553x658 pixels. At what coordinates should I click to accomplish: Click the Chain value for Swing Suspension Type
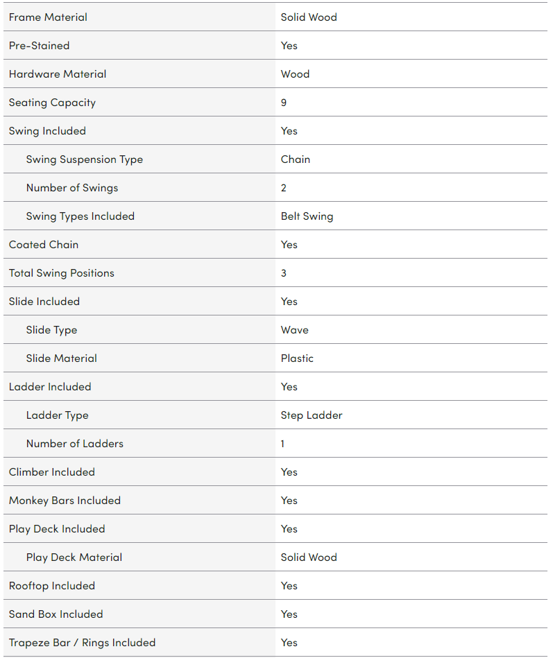pyautogui.click(x=295, y=159)
